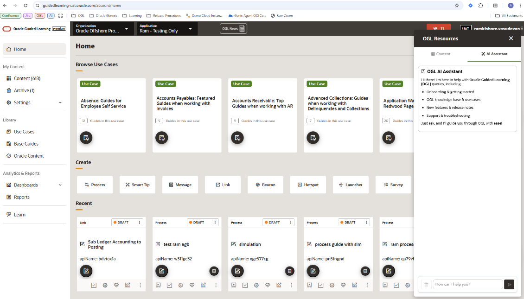
Task: Open the Confluence bookmark
Action: tap(11, 15)
